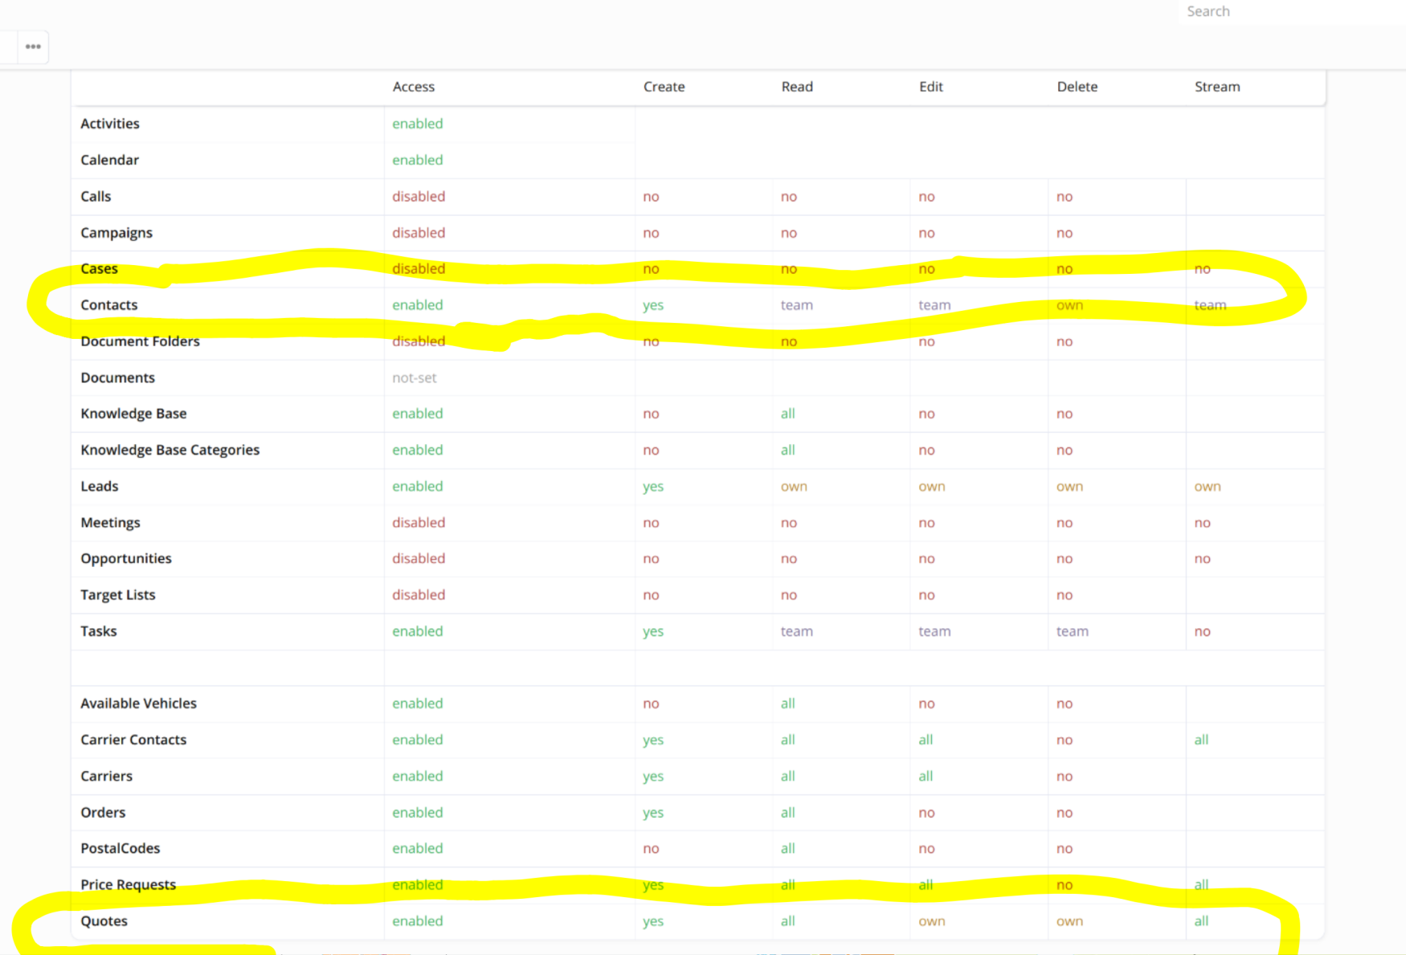Screen dimensions: 1406x955
Task: Click Target Lists row label
Action: (x=118, y=595)
